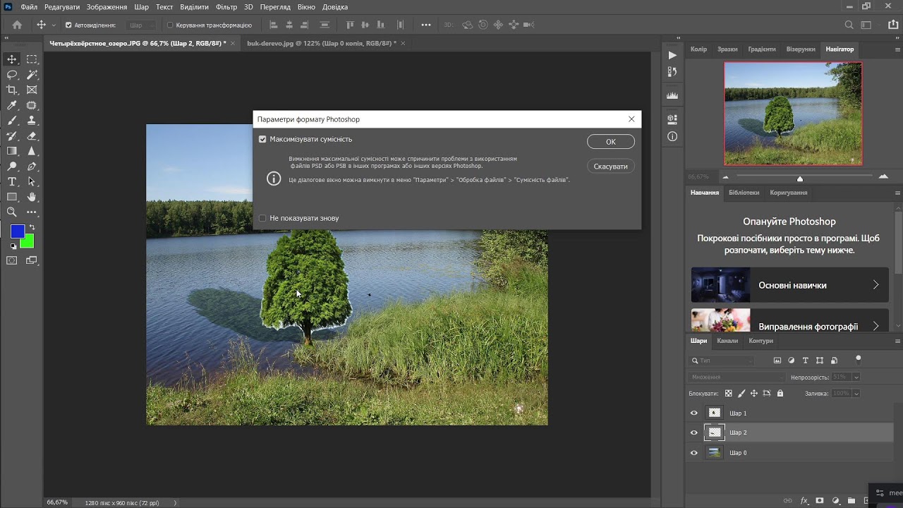The image size is (903, 508).
Task: Select the Rectangular Marquee tool
Action: (32, 59)
